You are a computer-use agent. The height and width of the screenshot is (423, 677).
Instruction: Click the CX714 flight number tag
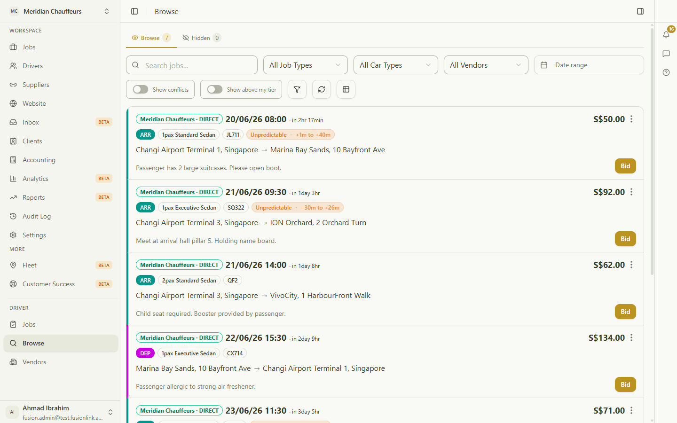[235, 353]
